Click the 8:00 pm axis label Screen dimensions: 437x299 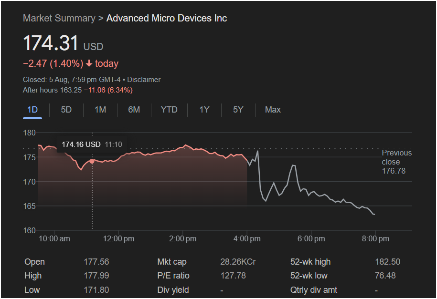(375, 239)
